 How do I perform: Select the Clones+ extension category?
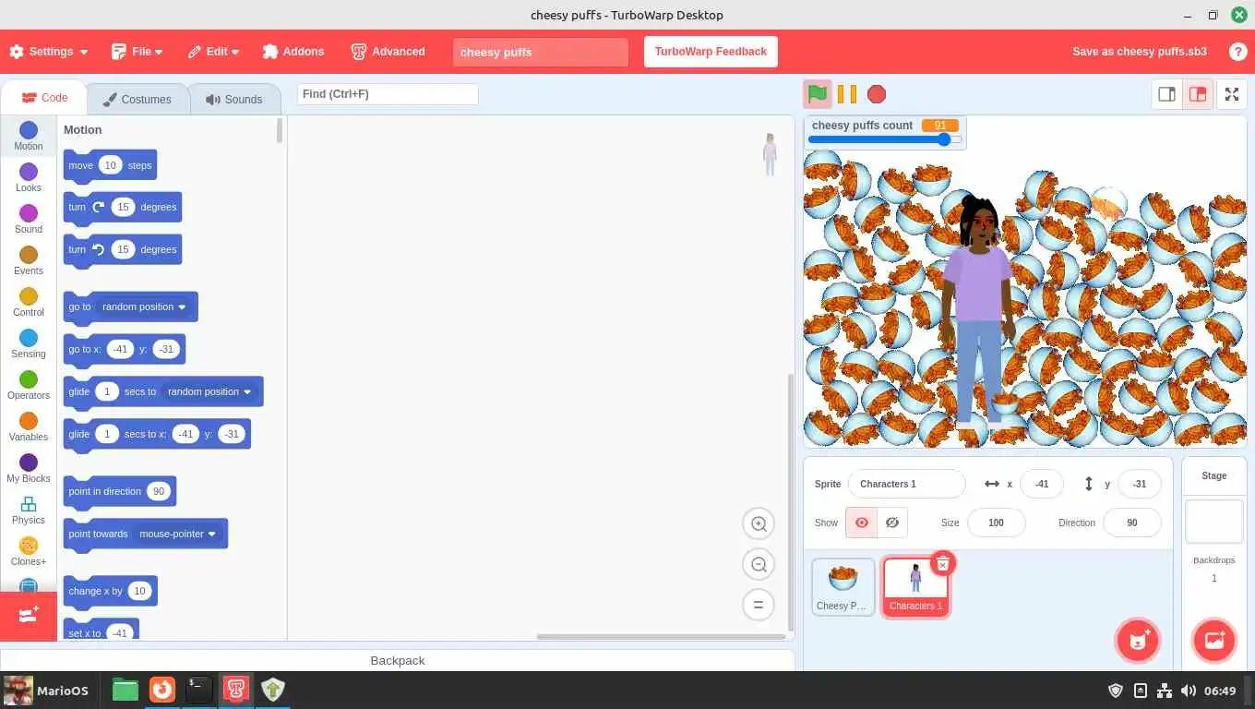tap(29, 552)
